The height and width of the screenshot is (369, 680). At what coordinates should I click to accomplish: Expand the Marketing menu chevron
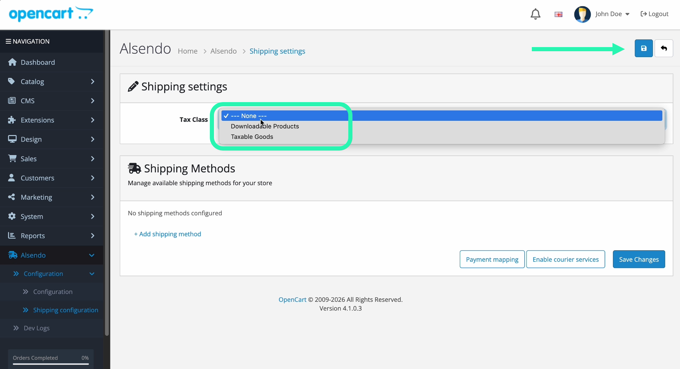(92, 197)
